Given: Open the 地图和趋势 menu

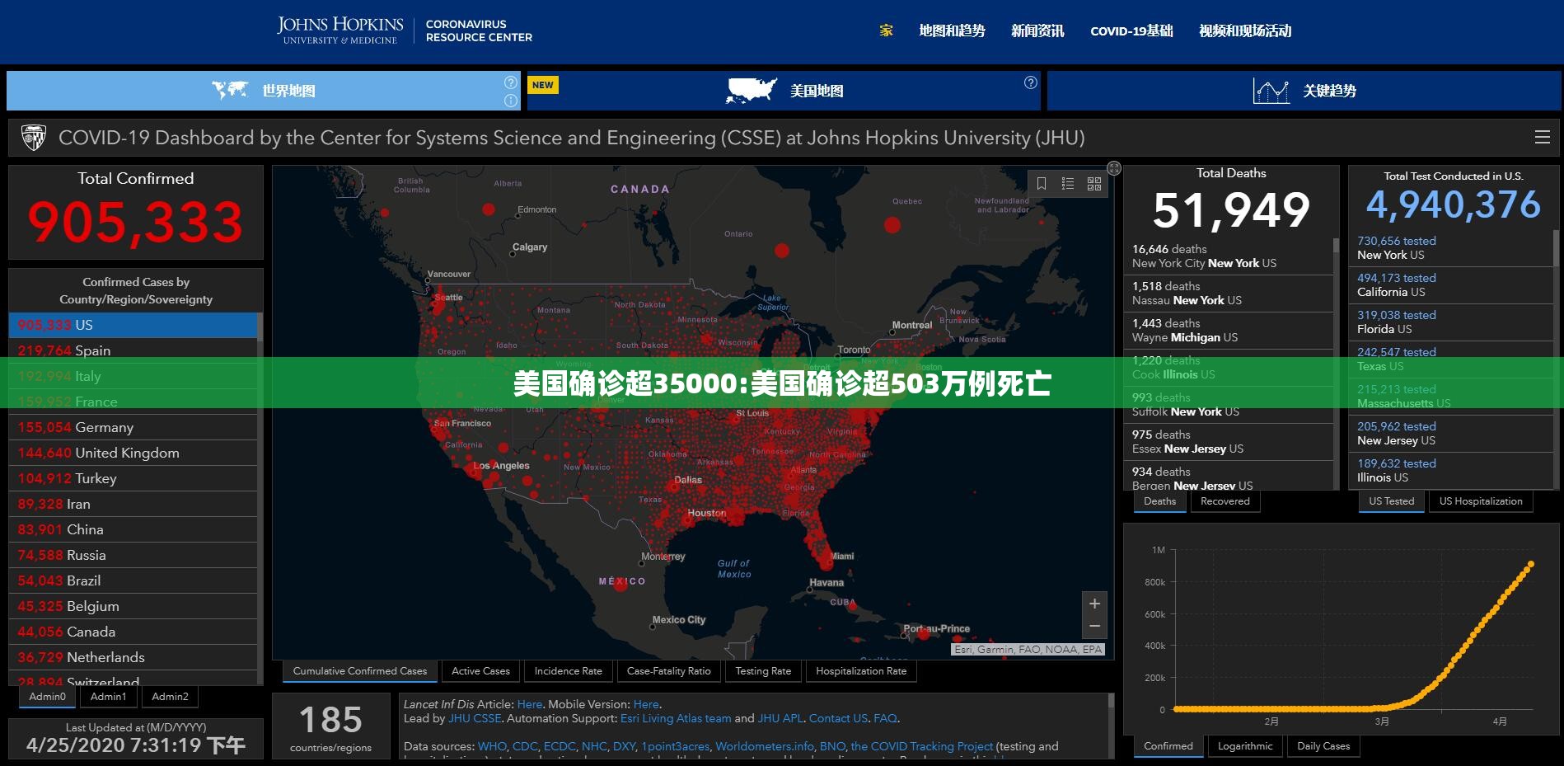Looking at the screenshot, I should [x=952, y=31].
